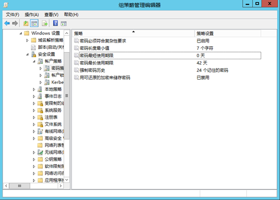Screen dimensions: 280x200
Task: Click the gray Forward arrow in toolbar
Action: [15, 23]
